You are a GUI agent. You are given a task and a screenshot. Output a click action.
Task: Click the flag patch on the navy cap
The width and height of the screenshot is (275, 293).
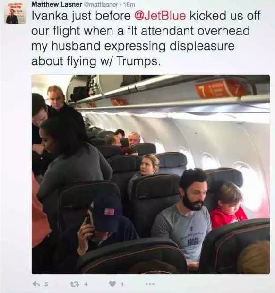click(x=109, y=212)
